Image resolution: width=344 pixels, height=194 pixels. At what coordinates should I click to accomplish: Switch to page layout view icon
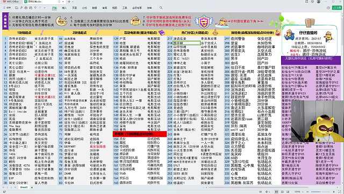[x=282, y=192]
